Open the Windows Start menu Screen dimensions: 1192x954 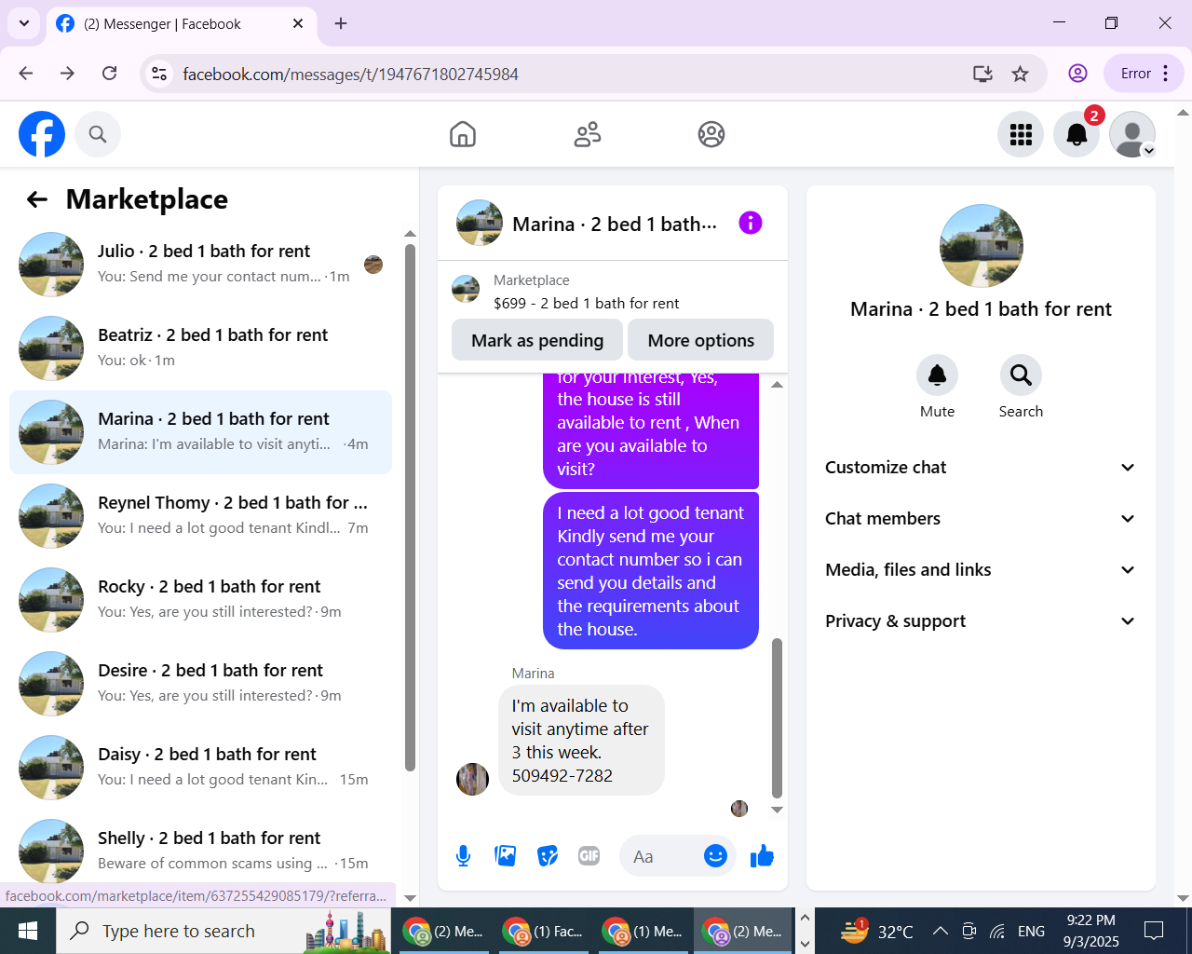click(x=28, y=931)
